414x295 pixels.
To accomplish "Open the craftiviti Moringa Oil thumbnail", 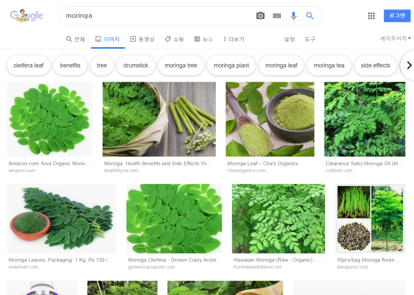I will pyautogui.click(x=365, y=119).
